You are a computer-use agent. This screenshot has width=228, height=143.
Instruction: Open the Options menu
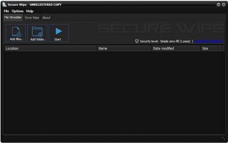tap(18, 11)
